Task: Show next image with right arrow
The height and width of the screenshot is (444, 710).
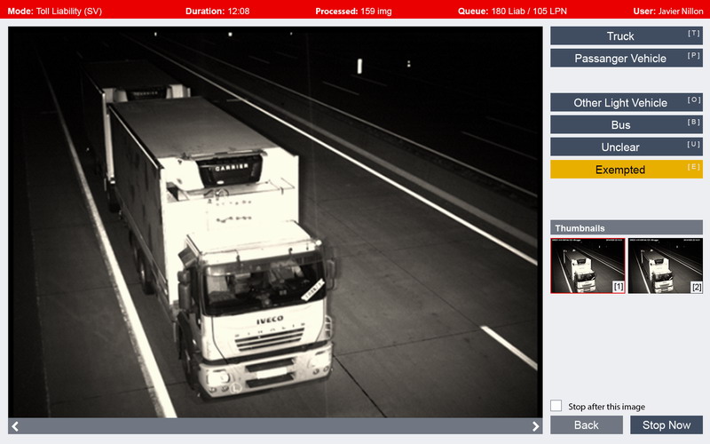Action: pos(535,426)
